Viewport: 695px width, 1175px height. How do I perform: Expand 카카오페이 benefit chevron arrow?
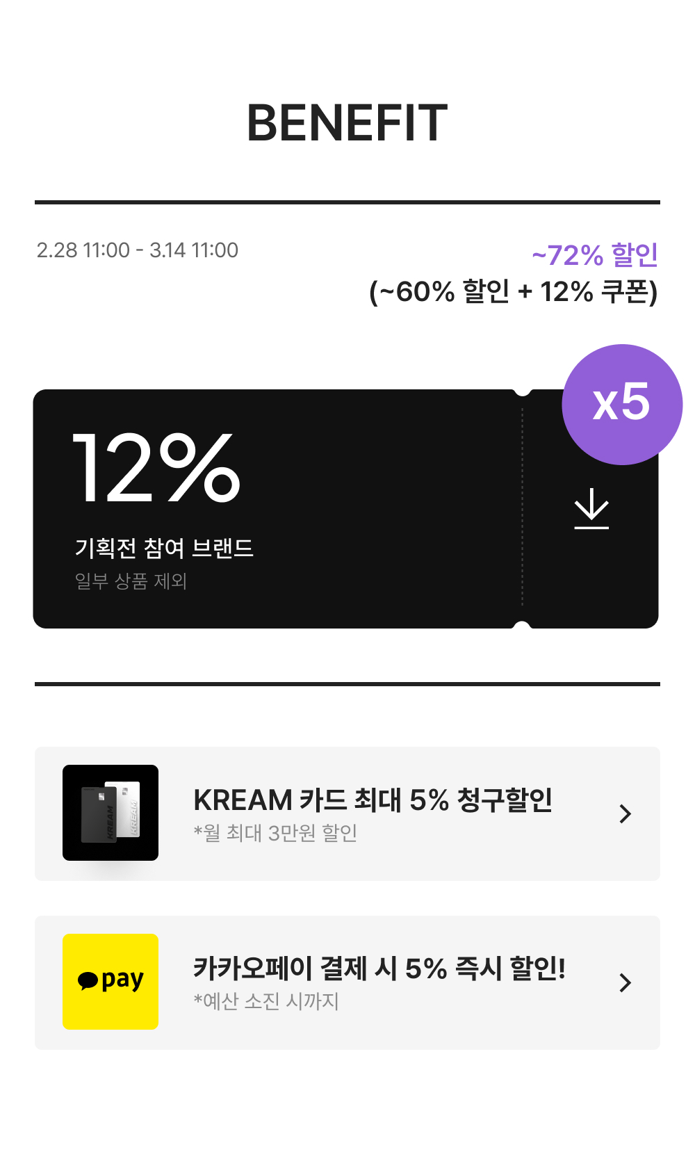coord(625,982)
